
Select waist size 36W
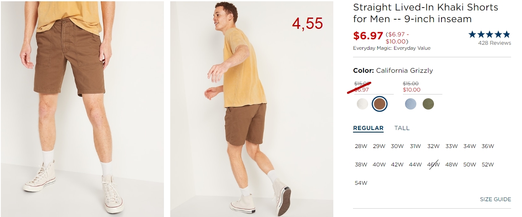coord(488,146)
